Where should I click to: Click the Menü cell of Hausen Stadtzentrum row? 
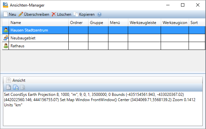(x=118, y=30)
